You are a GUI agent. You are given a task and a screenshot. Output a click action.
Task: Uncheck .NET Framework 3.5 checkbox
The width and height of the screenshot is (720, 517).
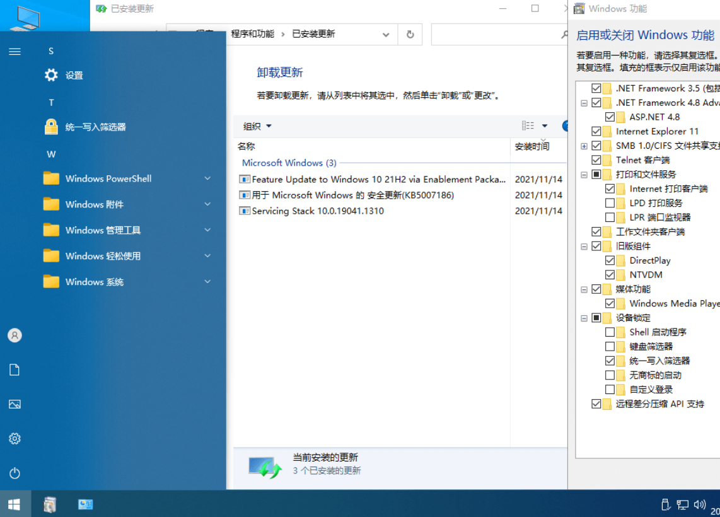[x=596, y=88]
